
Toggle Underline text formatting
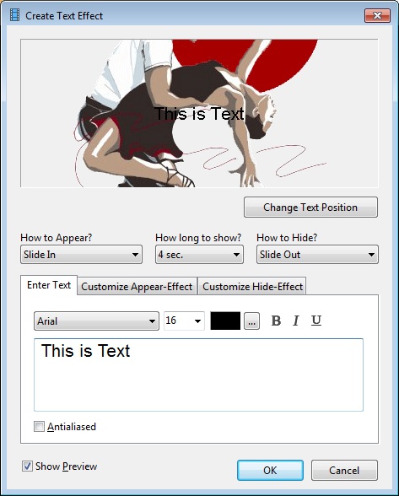click(316, 321)
